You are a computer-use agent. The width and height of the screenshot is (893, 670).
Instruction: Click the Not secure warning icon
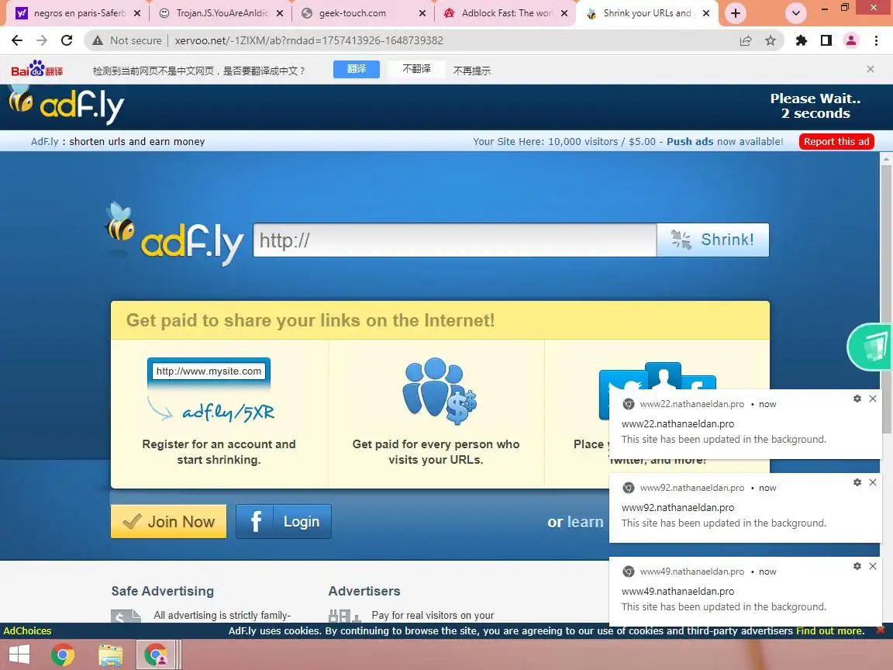(98, 40)
